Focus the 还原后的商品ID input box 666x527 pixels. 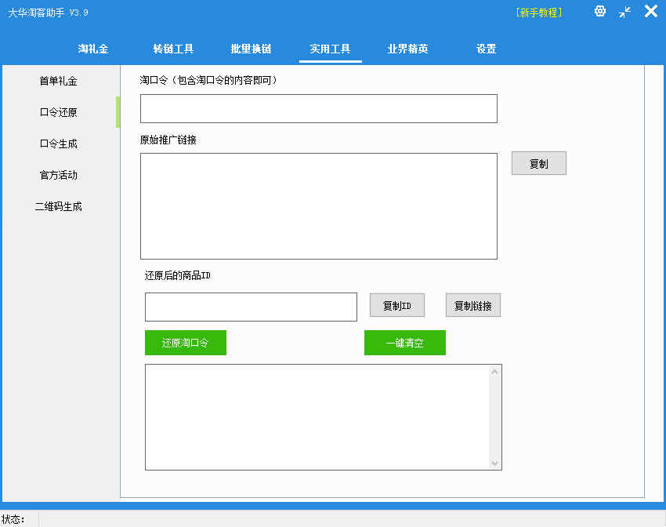pos(251,307)
